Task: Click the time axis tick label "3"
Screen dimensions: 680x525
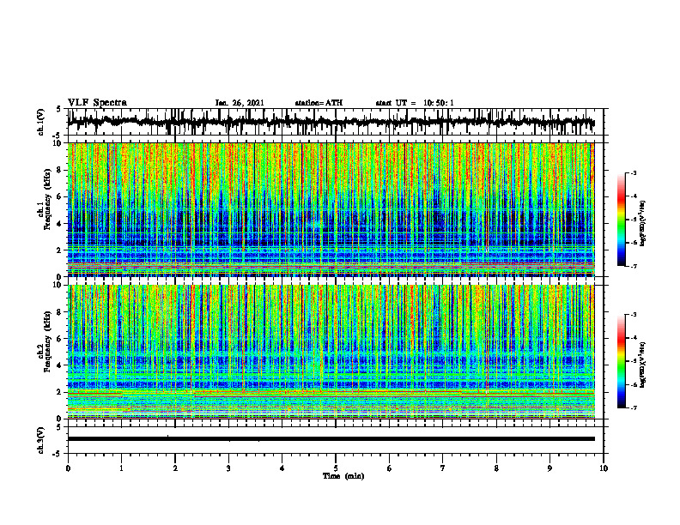Action: pos(228,468)
